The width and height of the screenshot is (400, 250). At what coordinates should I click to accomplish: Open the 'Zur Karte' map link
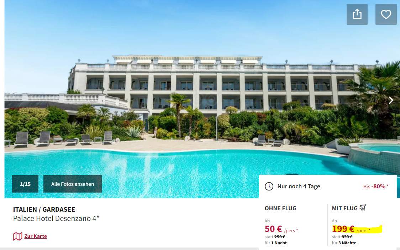point(36,236)
